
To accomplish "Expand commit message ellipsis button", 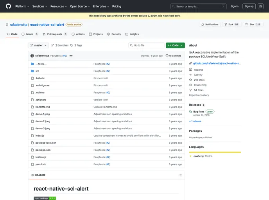I will coord(71,56).
